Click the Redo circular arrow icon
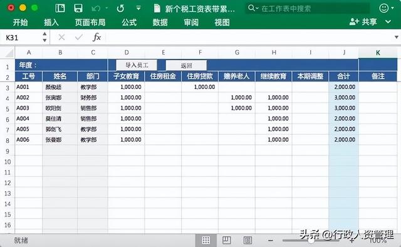This screenshot has height=247, width=401. pyautogui.click(x=120, y=8)
